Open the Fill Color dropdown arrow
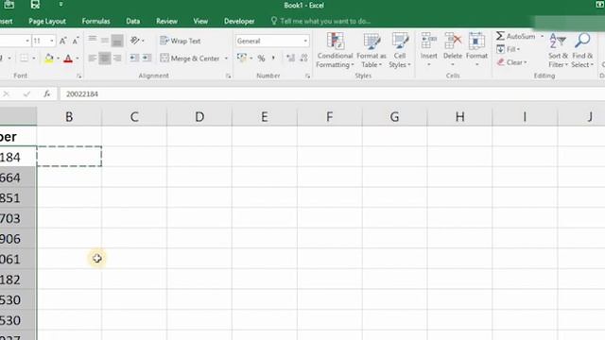Image resolution: width=605 pixels, height=340 pixels. pos(59,59)
